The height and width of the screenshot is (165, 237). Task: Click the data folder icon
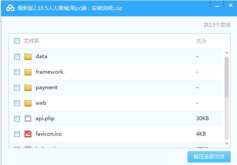[28, 56]
